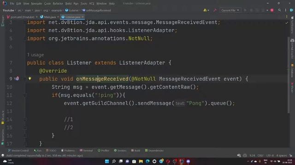Click the Youtube project breadcrumb

(8, 11)
